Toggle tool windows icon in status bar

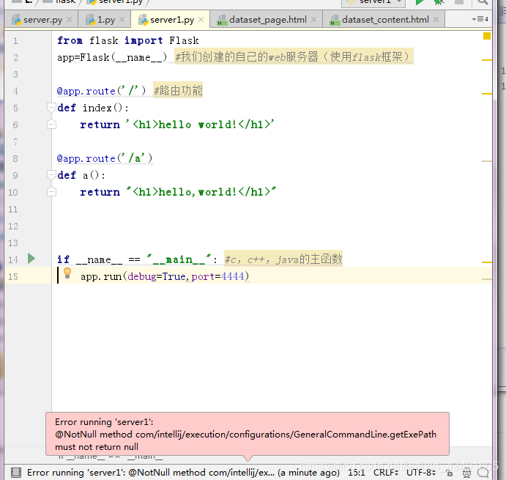pyautogui.click(x=16, y=473)
